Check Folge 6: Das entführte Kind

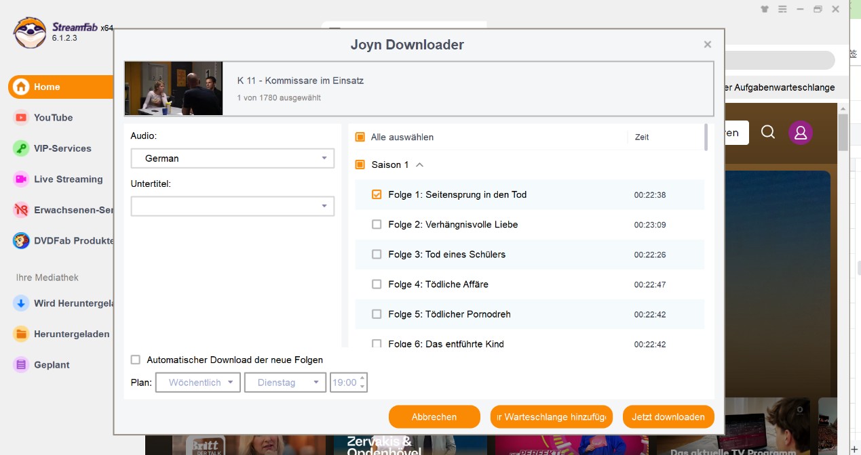point(377,343)
